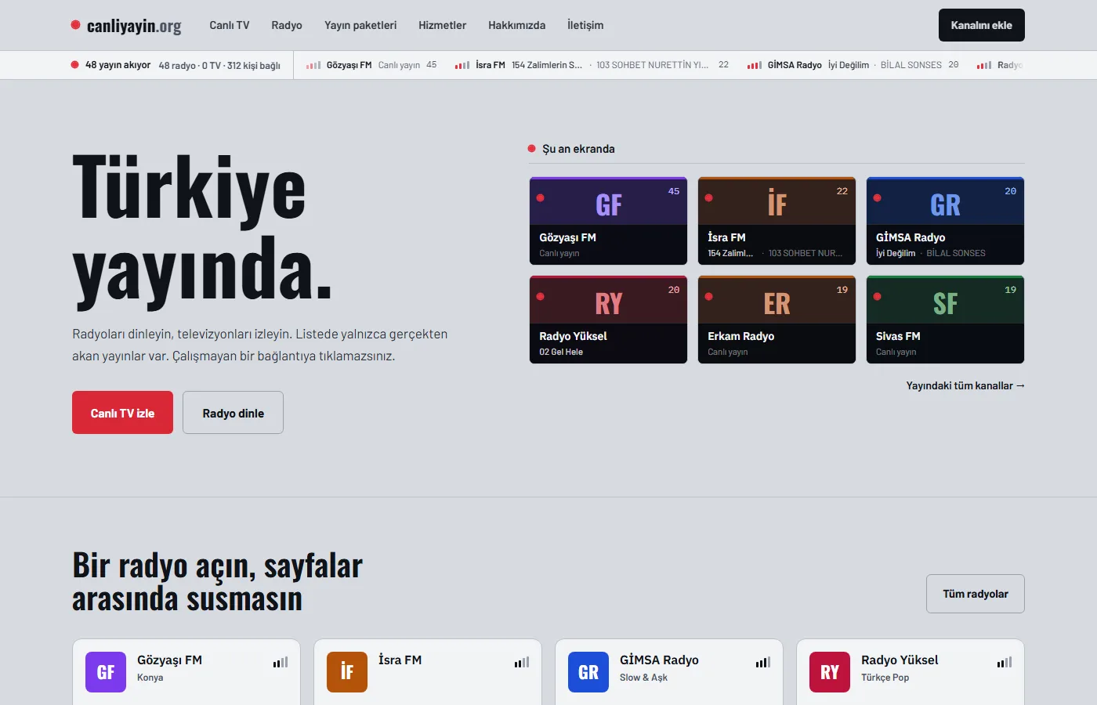
Task: Open the Radyo Yüksel live card
Action: [x=608, y=320]
